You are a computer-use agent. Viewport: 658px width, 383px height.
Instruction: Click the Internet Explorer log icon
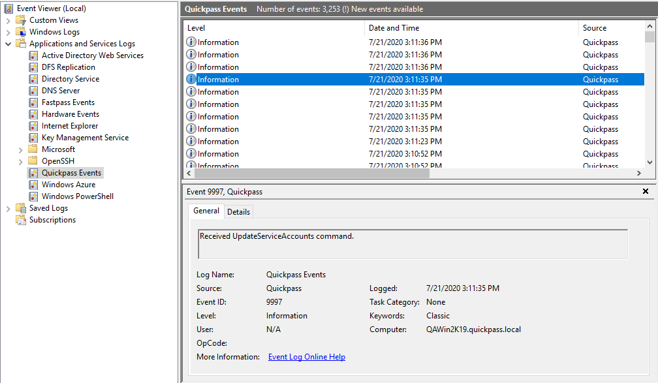tap(33, 126)
